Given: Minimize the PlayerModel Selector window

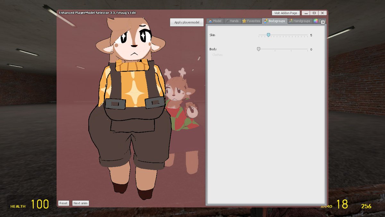Looking at the screenshot, I should 306,13.
